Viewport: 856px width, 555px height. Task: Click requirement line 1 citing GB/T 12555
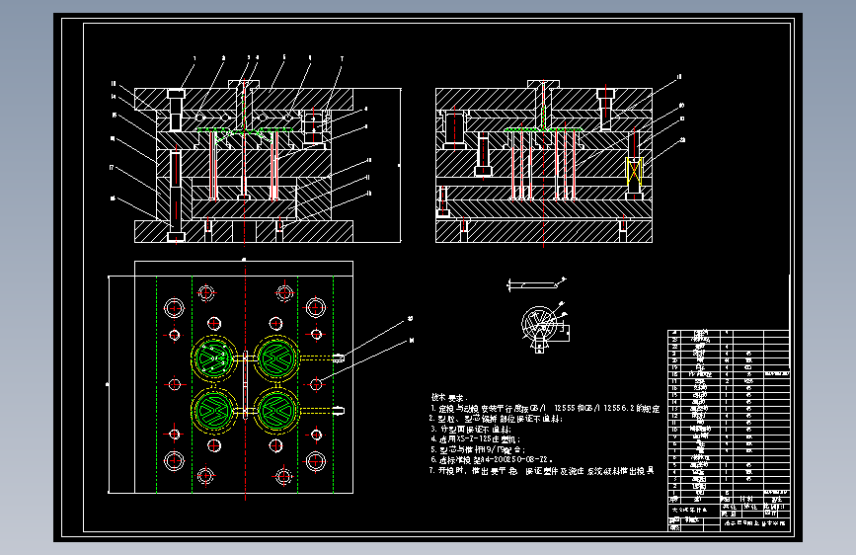click(545, 409)
